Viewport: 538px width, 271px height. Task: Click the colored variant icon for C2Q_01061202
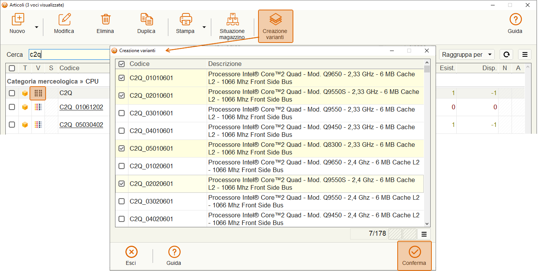38,107
